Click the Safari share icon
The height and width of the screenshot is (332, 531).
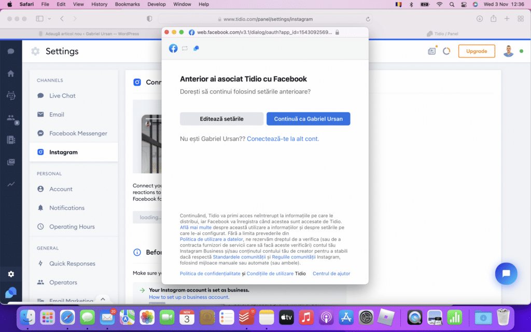(x=494, y=18)
